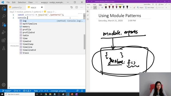171x96 pixels.
Task: Open the Help tab in OneNote
Action: point(111,4)
